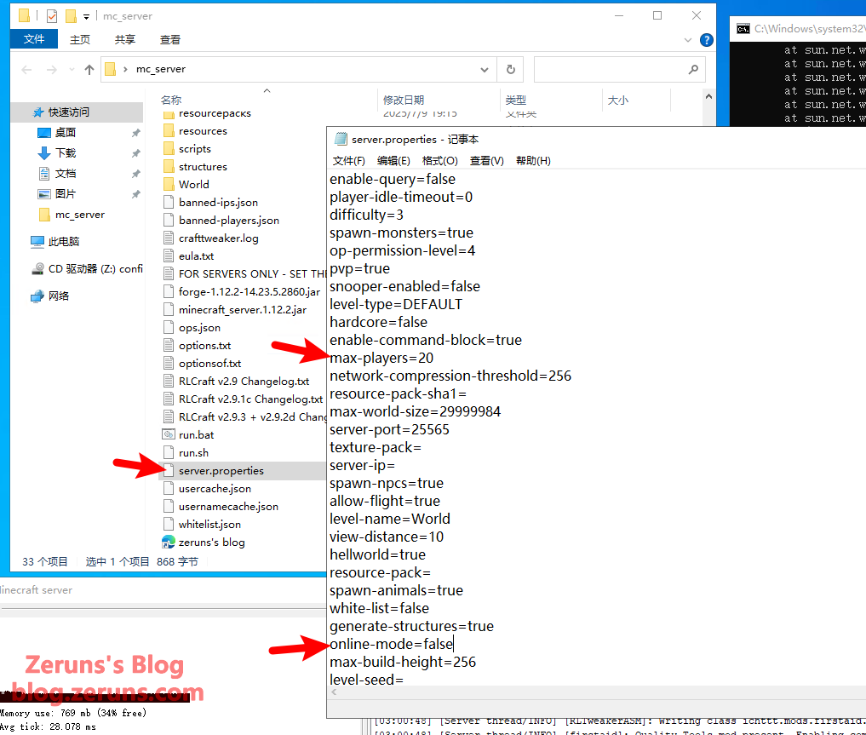
Task: Open the quick access toolbar customize dropdown
Action: [x=87, y=16]
